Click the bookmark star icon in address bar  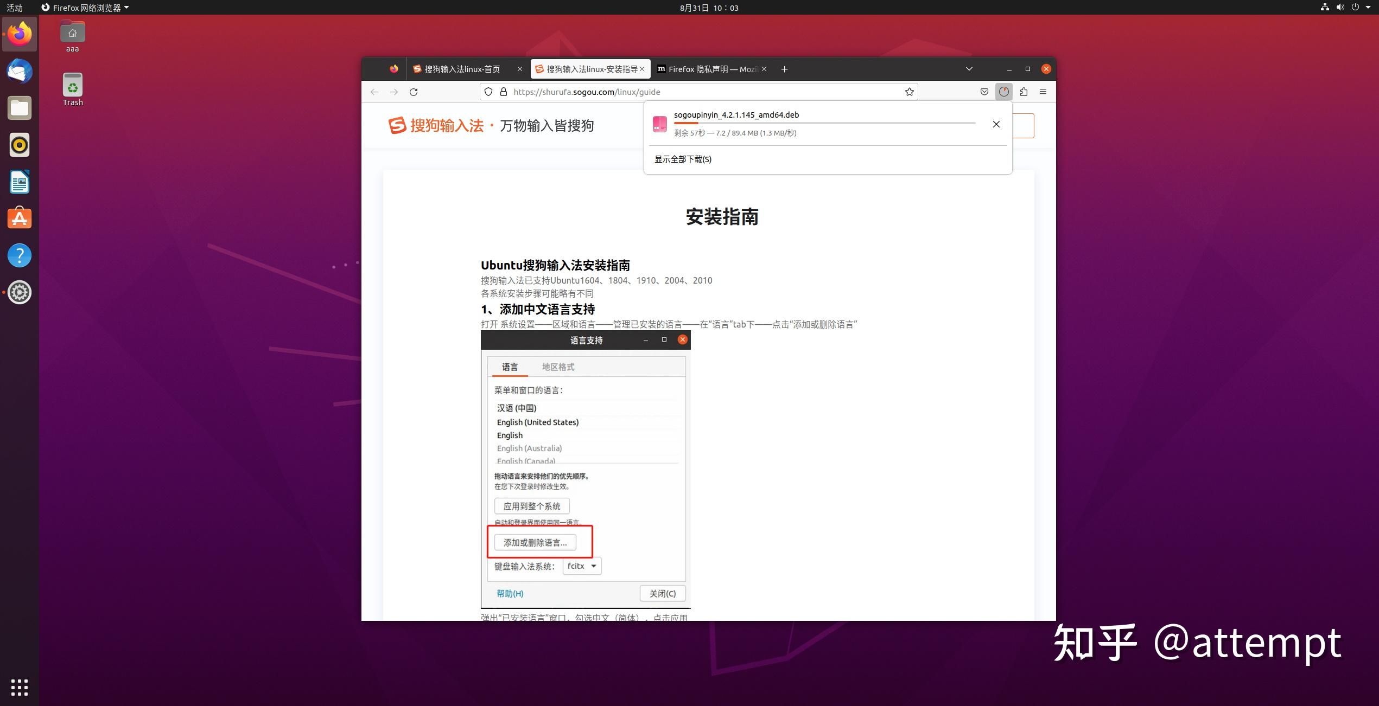[909, 91]
